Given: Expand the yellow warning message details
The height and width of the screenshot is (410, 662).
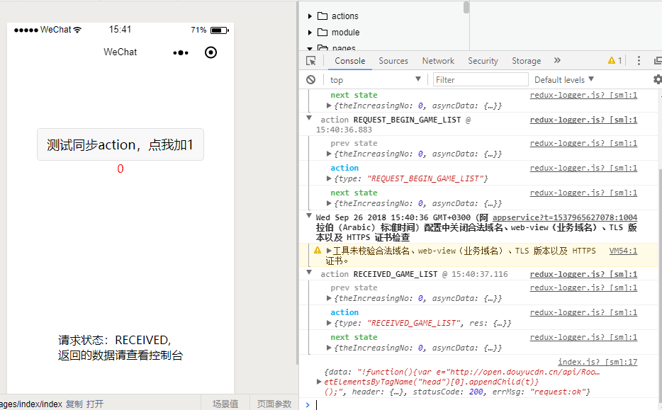Looking at the screenshot, I should click(x=329, y=251).
